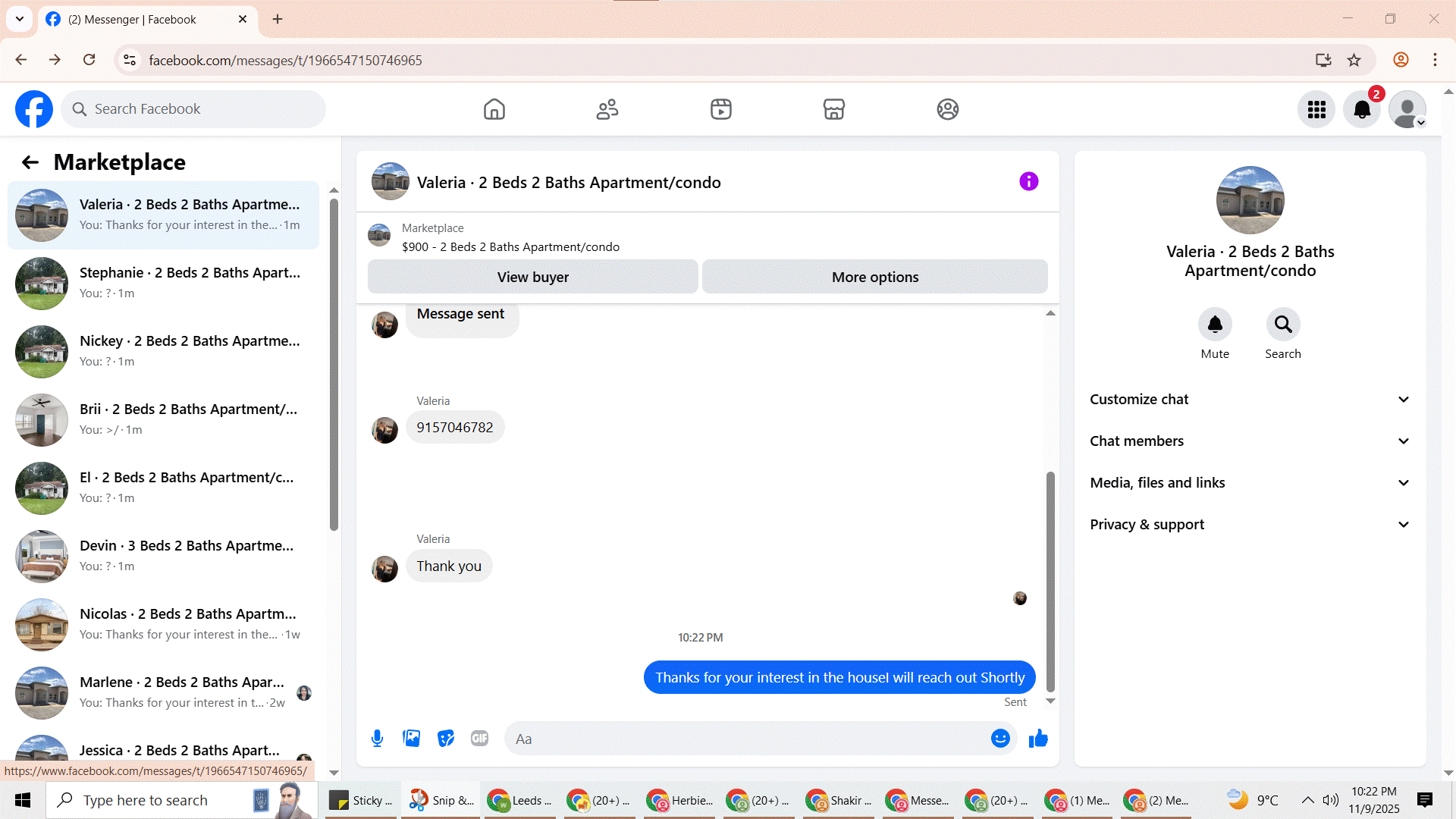Screen dimensions: 1456x819
Task: Open $900 - 2 Beds 2 Baths listing link
Action: (510, 247)
